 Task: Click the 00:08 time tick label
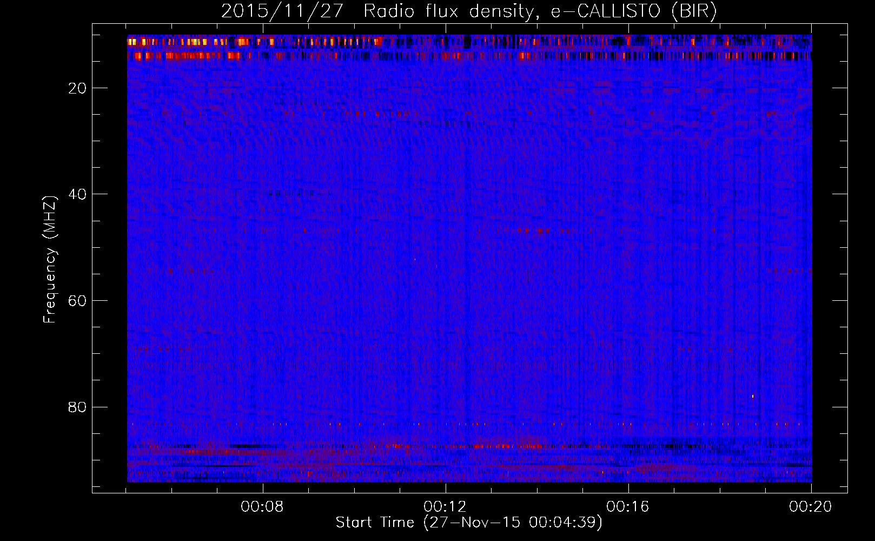pyautogui.click(x=263, y=507)
